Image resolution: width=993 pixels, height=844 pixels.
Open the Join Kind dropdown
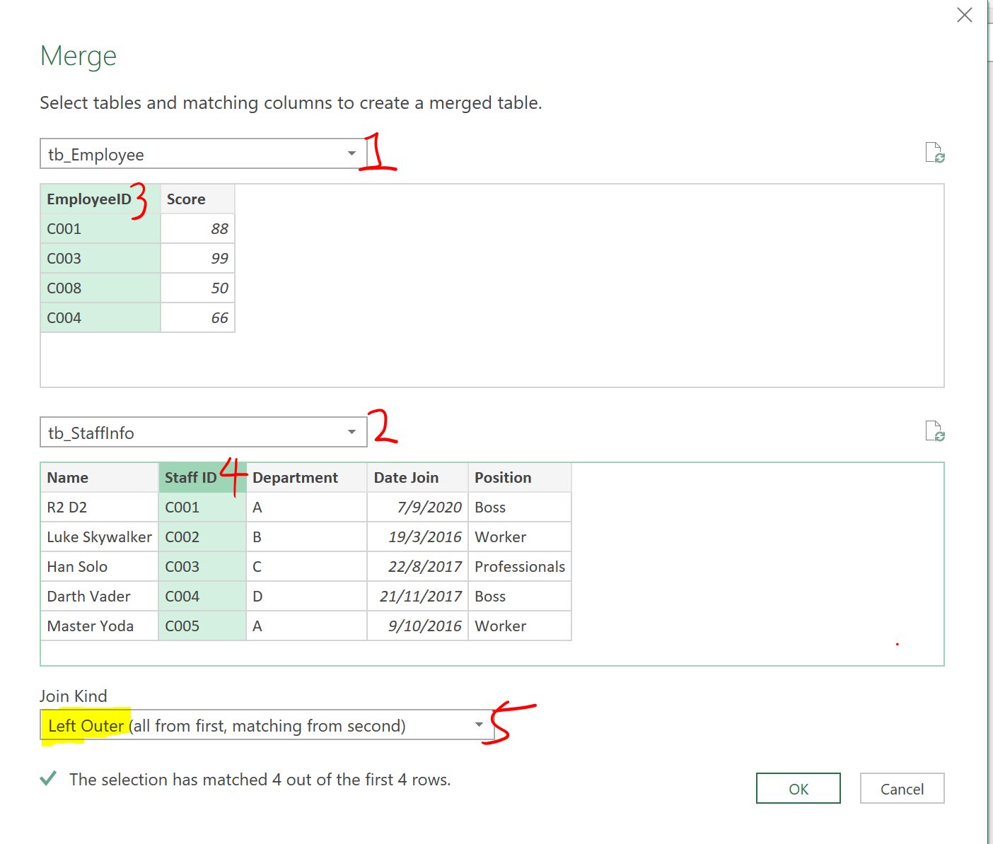pyautogui.click(x=479, y=725)
